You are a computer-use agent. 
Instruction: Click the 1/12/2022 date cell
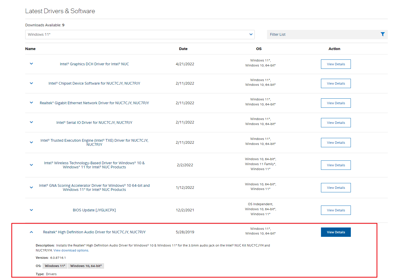coord(185,188)
